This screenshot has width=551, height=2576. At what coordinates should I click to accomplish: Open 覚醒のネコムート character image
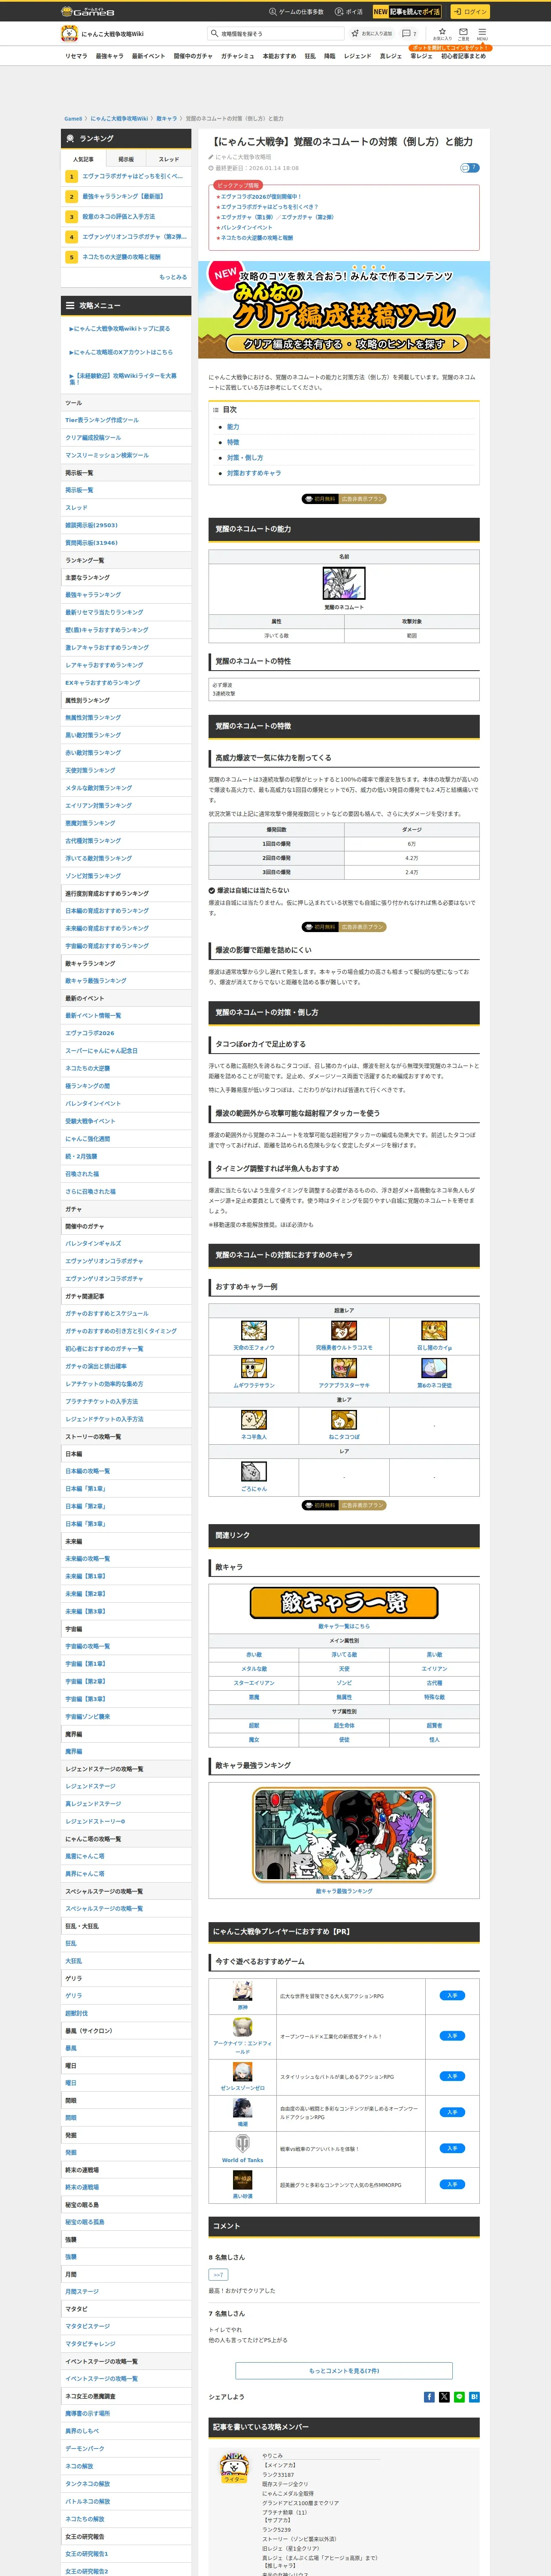(x=344, y=583)
